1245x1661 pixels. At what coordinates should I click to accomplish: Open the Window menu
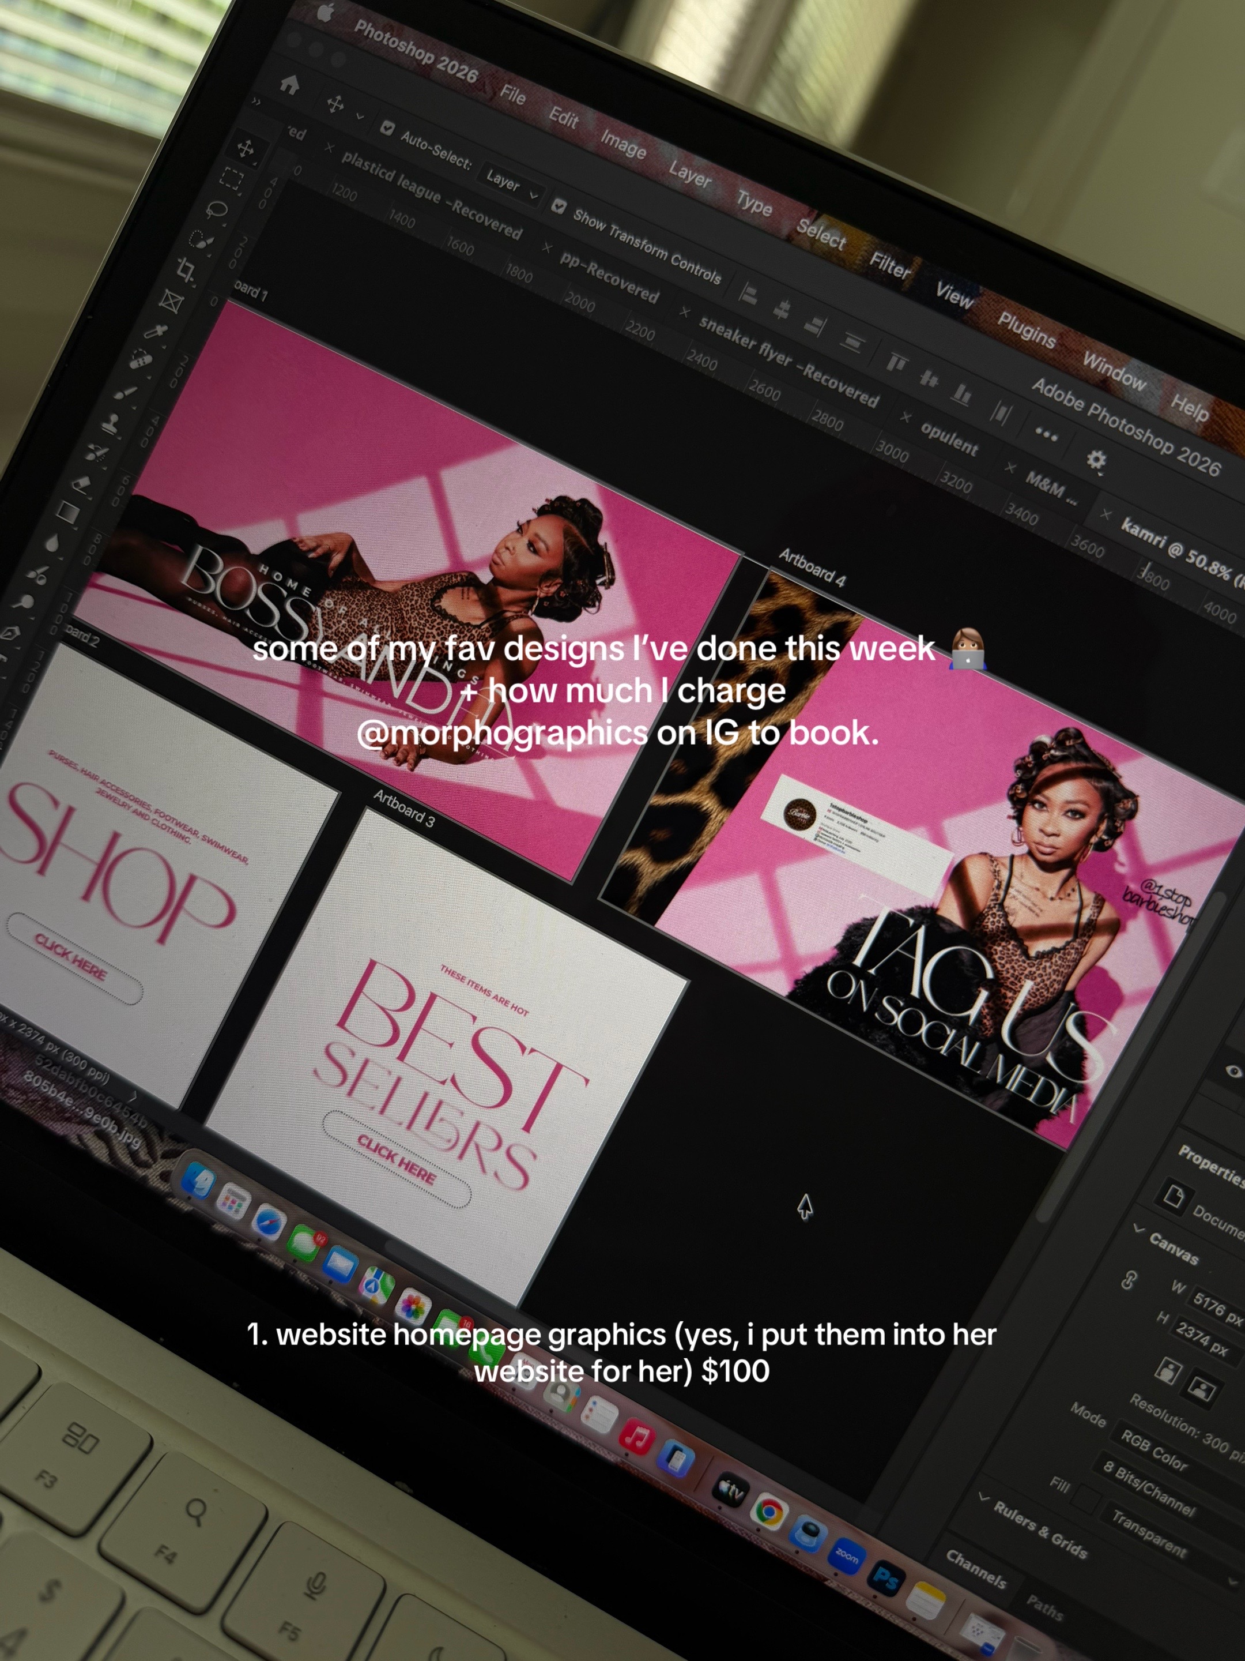pyautogui.click(x=1114, y=371)
